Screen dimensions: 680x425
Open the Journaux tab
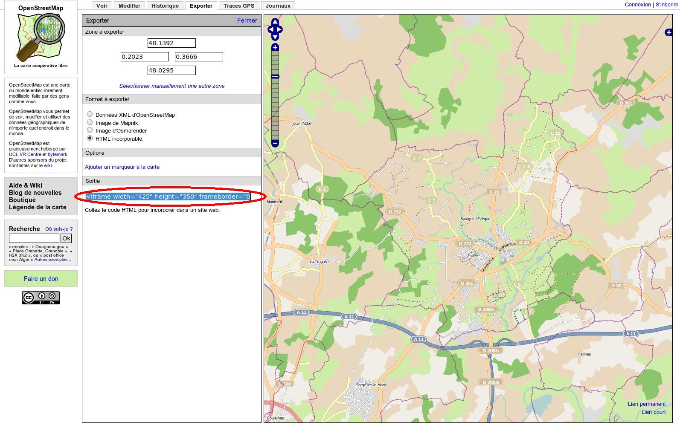278,6
